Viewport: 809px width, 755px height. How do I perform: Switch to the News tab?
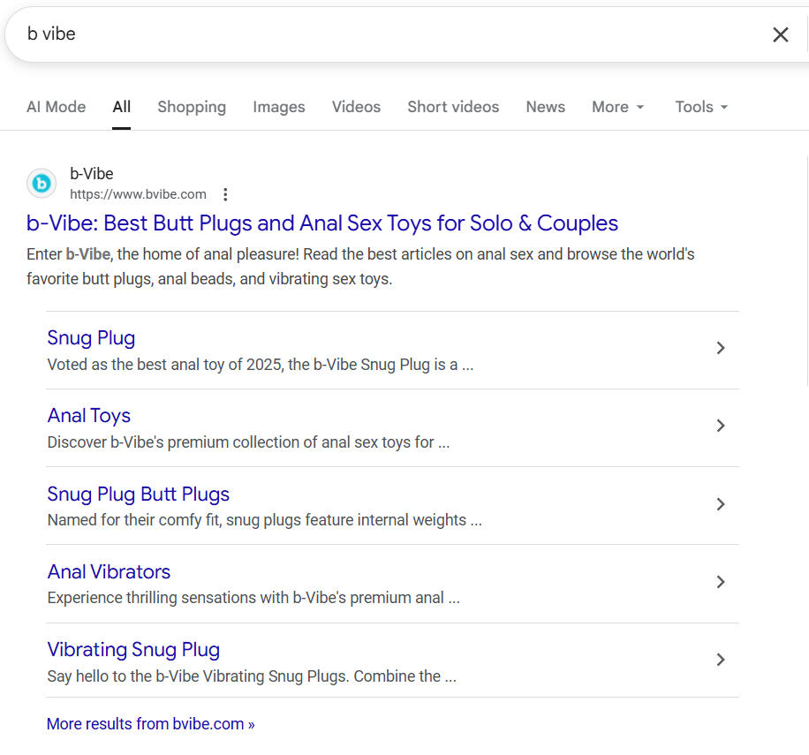545,107
